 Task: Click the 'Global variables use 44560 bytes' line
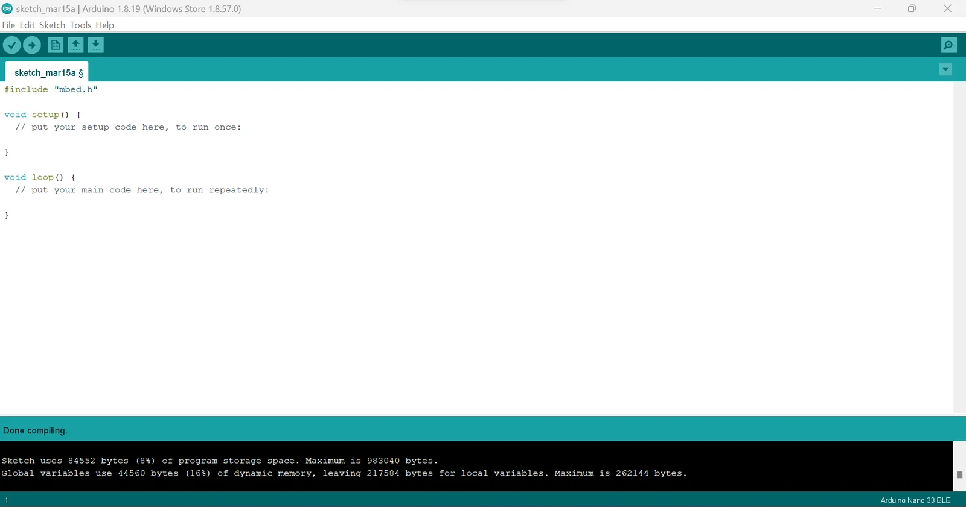click(344, 473)
